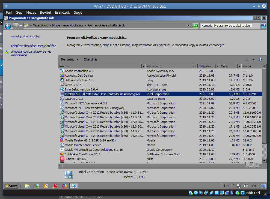The image size is (270, 199).
Task: Click the Mozilla Firefox 68.0.2 ESR icon
Action: click(x=62, y=140)
